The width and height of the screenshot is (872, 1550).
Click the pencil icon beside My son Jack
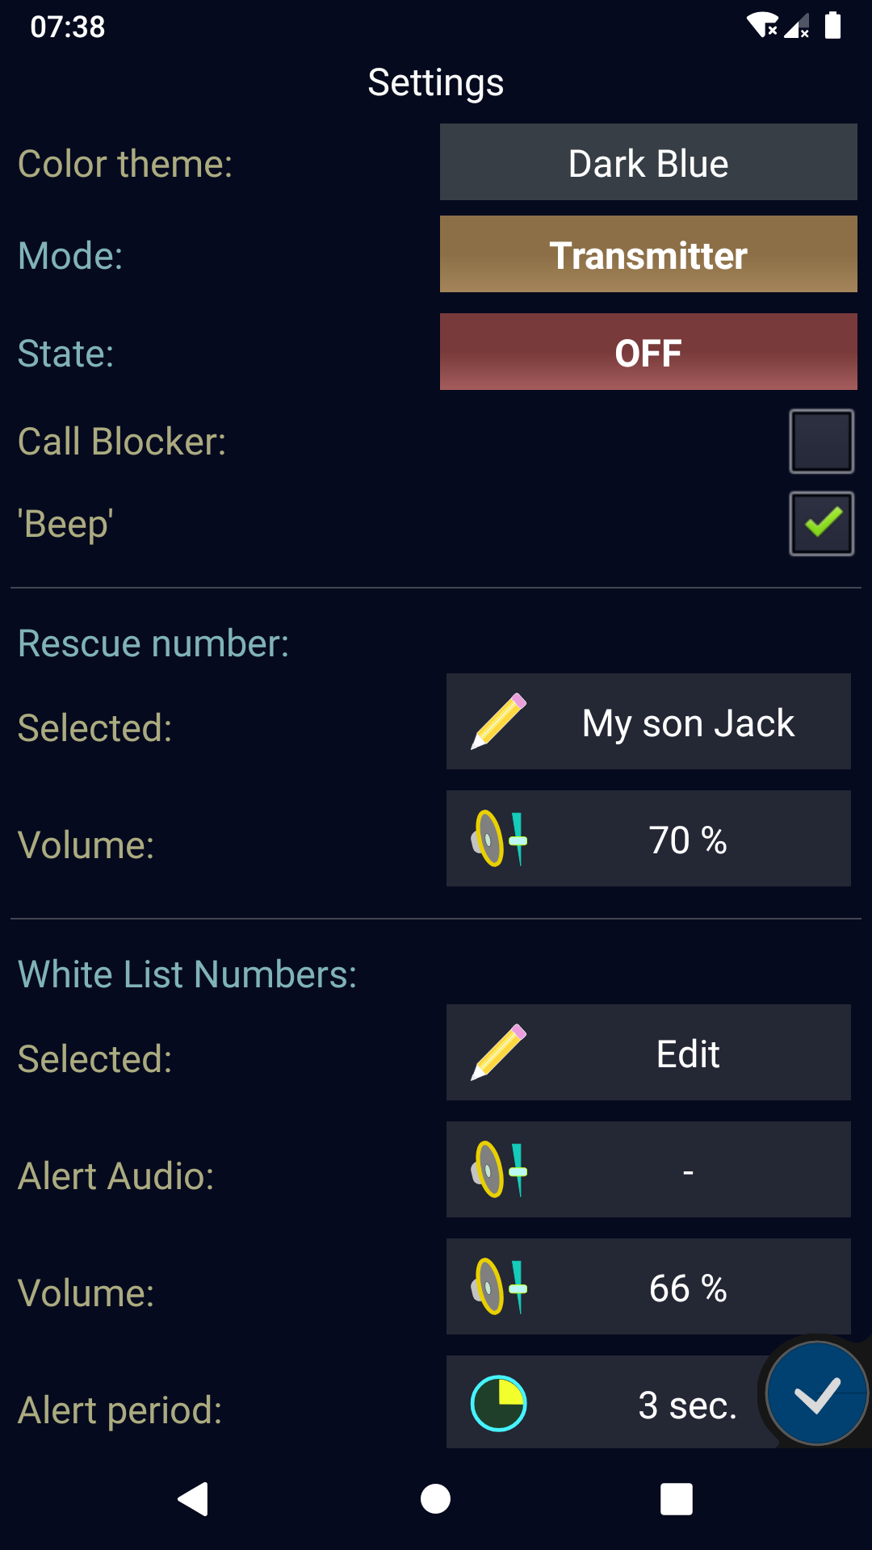point(499,721)
